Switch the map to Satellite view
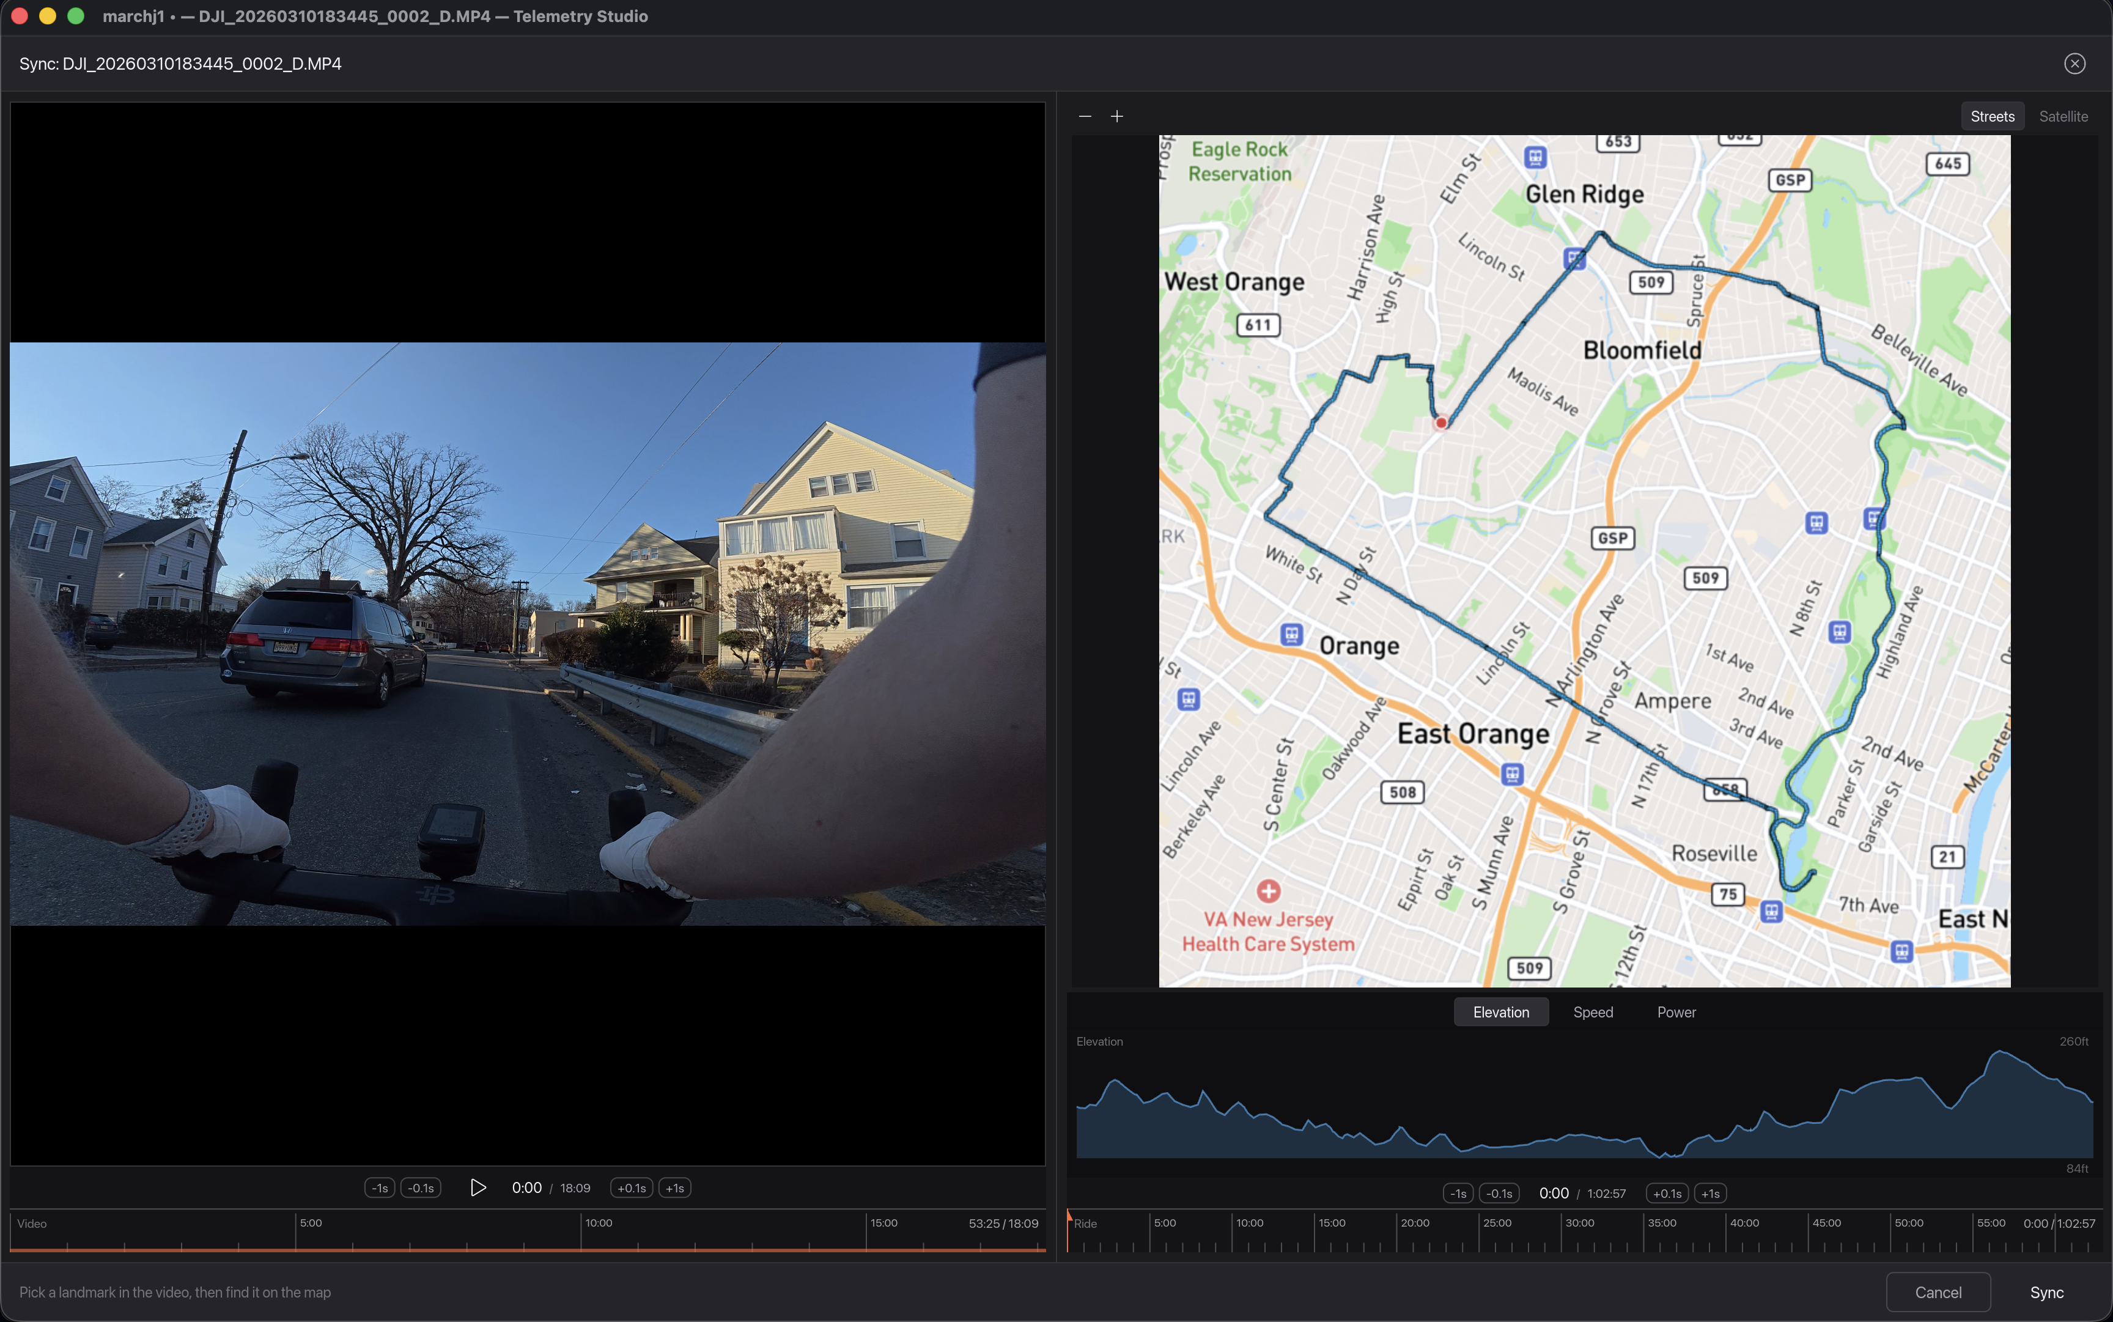The image size is (2113, 1322). click(2063, 116)
